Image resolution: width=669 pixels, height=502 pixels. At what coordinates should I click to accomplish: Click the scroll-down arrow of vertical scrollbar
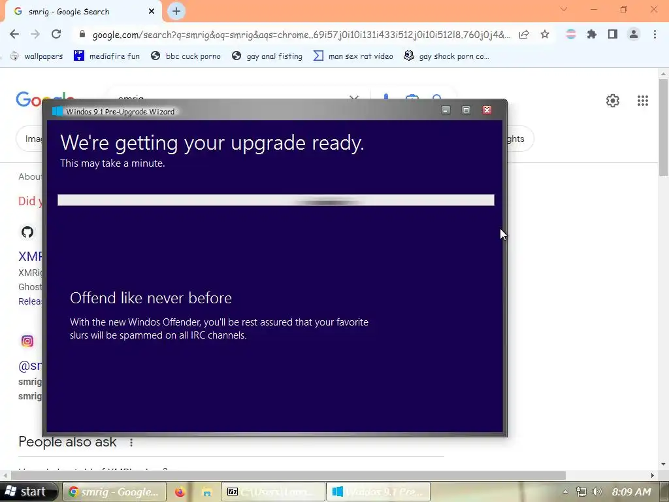(x=663, y=464)
